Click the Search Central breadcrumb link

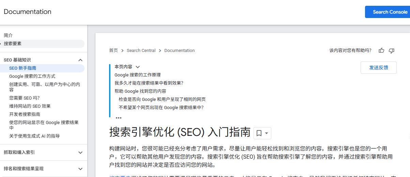(141, 51)
